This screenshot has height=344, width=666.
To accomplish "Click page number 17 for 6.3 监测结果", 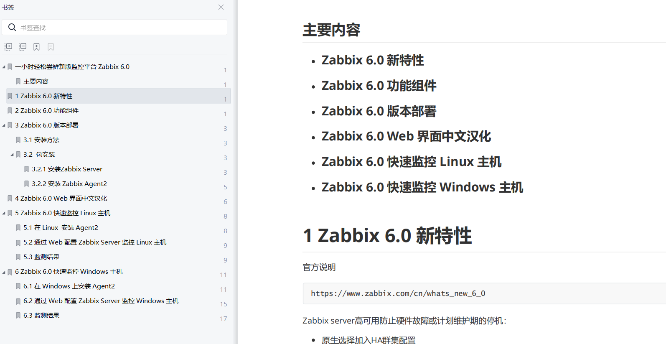I will click(x=224, y=319).
